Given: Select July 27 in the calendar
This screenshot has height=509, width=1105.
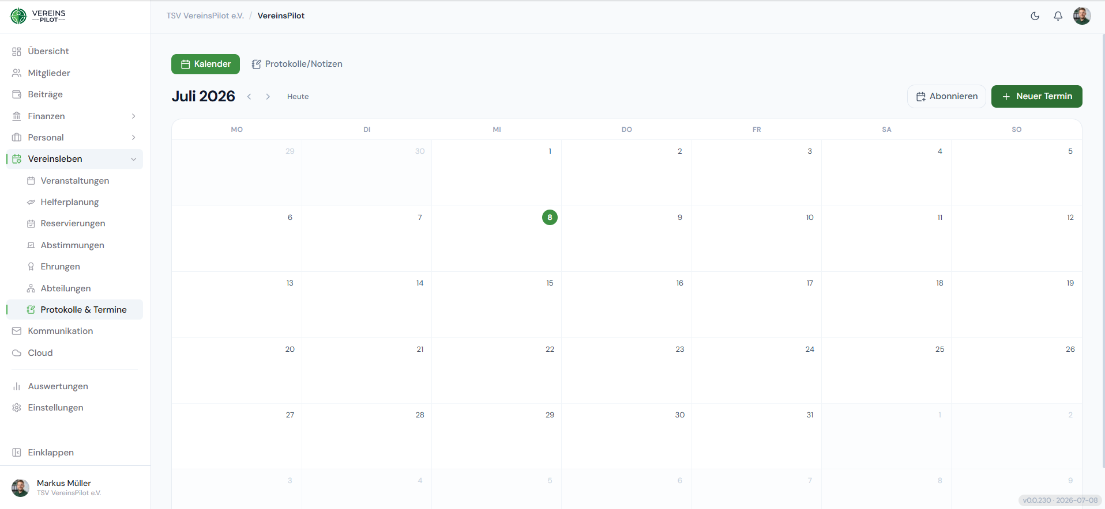Looking at the screenshot, I should (x=236, y=436).
